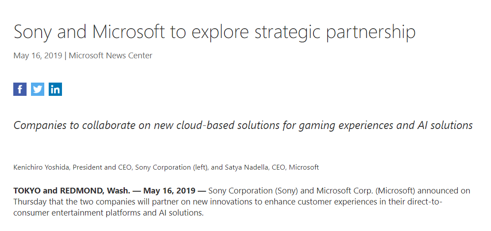Viewport: 491px width, 231px height.
Task: Click the italic subtitle about cloud-based solutions
Action: point(243,125)
